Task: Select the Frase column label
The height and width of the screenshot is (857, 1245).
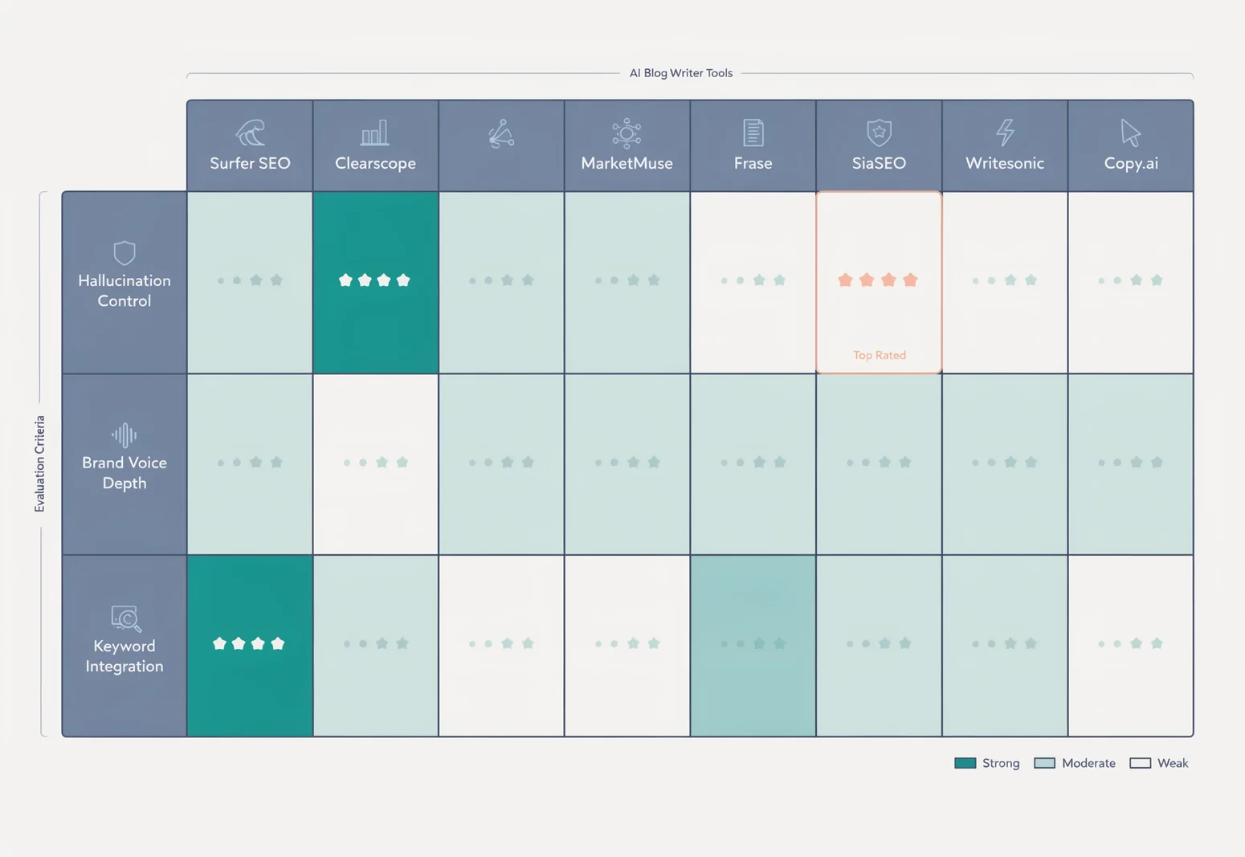Action: [753, 163]
